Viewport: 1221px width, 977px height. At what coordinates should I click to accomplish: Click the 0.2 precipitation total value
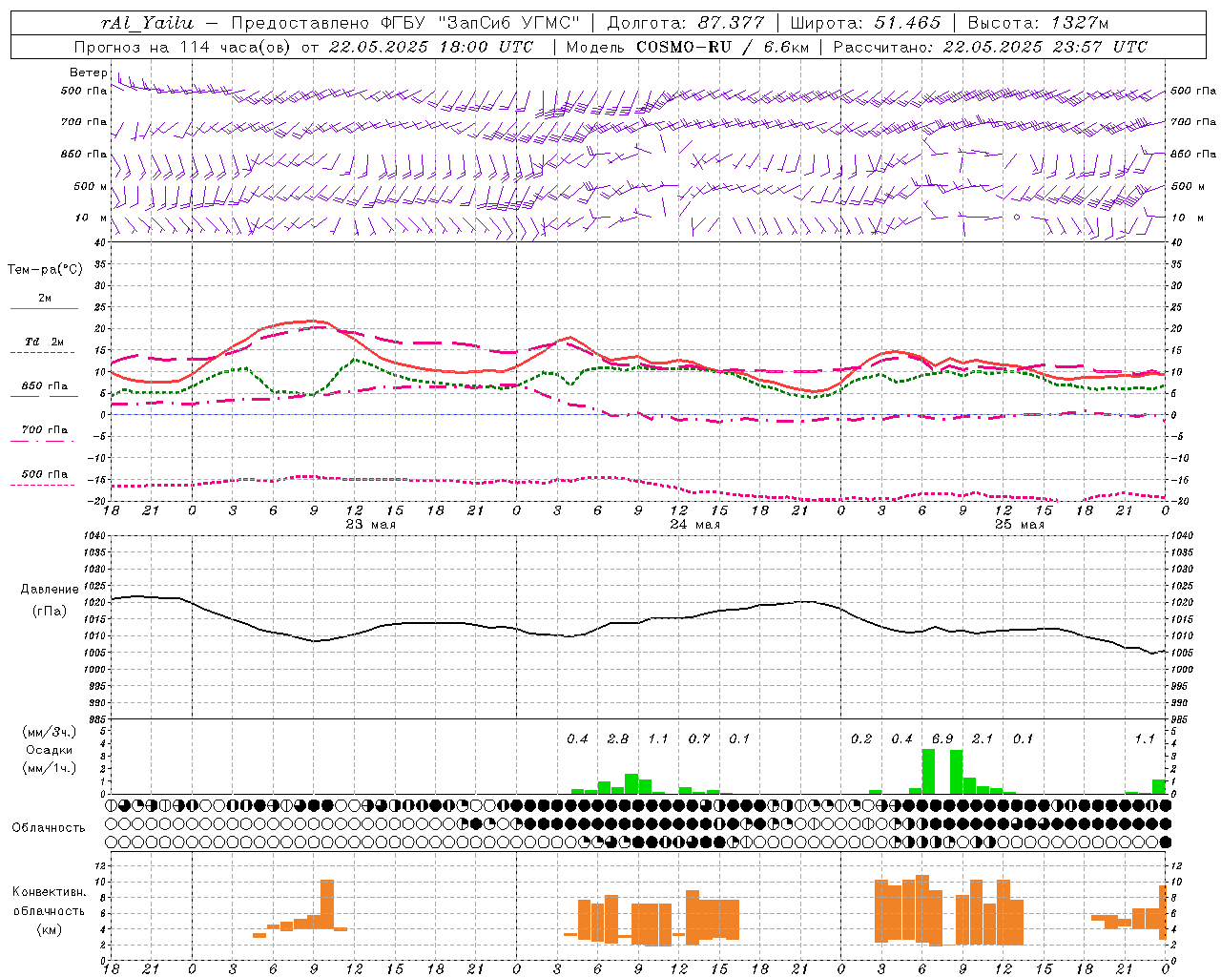click(861, 739)
